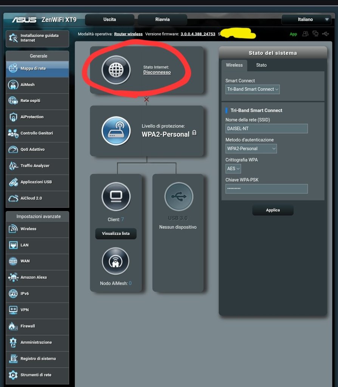The image size is (338, 387).
Task: Open the language dropdown showing Italiano
Action: point(307,20)
